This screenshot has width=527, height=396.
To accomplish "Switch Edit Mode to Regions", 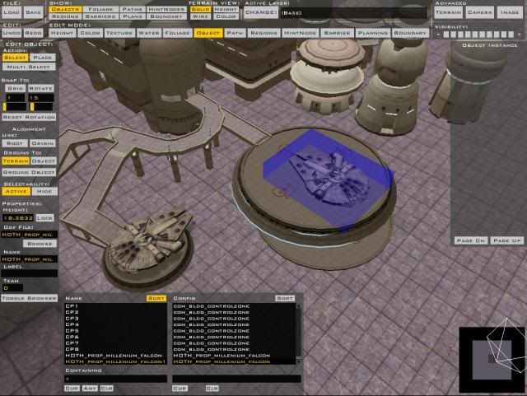I will click(263, 33).
